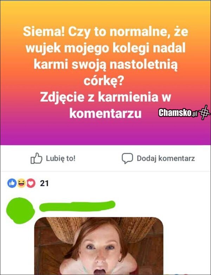Click the purple bottom area of post background

pos(105,135)
